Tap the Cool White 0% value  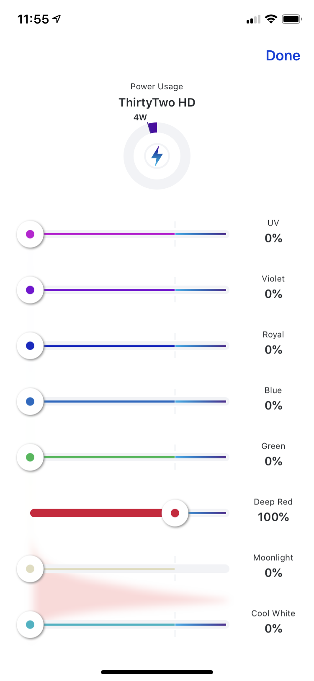[x=273, y=629]
